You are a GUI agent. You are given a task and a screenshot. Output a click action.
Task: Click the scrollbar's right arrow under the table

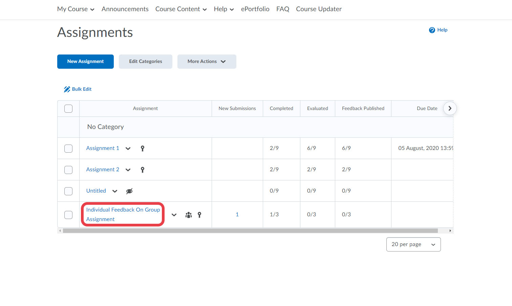pos(450,231)
